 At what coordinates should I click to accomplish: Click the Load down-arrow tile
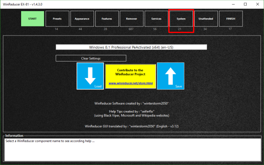tap(90, 76)
